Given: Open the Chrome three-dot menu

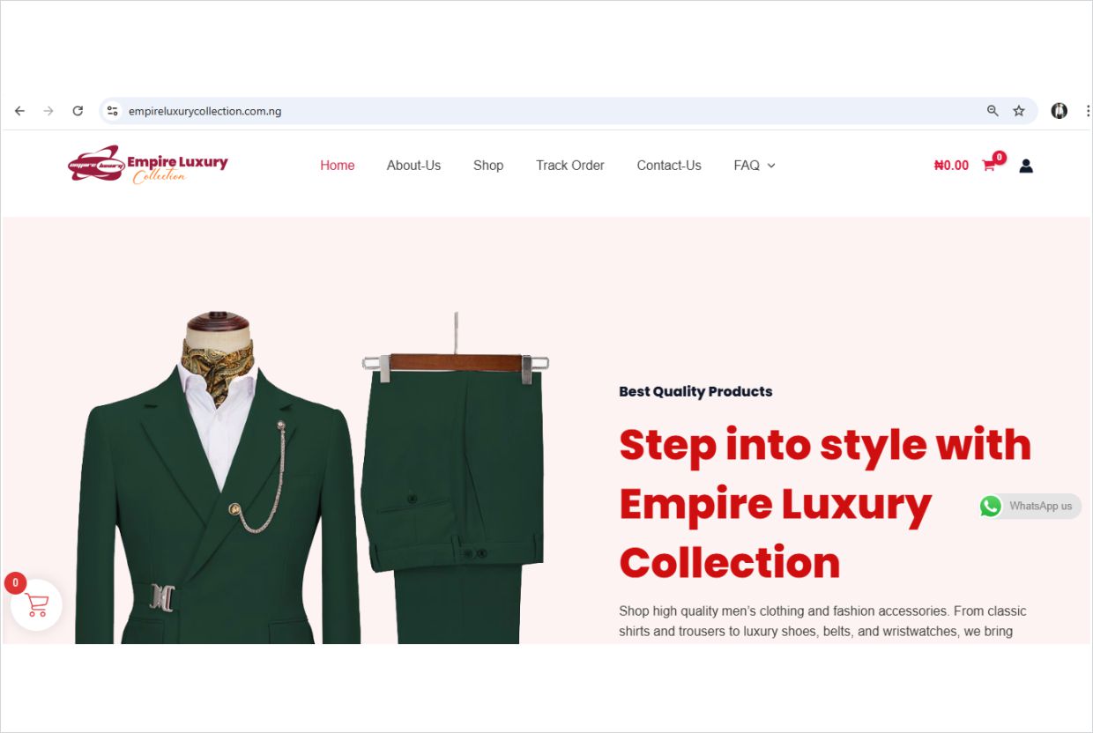Looking at the screenshot, I should click(x=1088, y=111).
